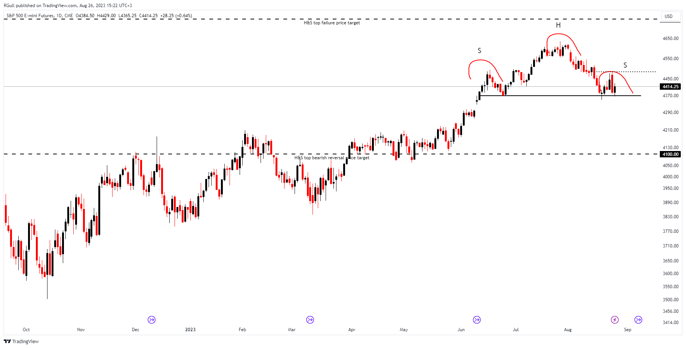Click the 4210.00 price axis label

coord(670,130)
